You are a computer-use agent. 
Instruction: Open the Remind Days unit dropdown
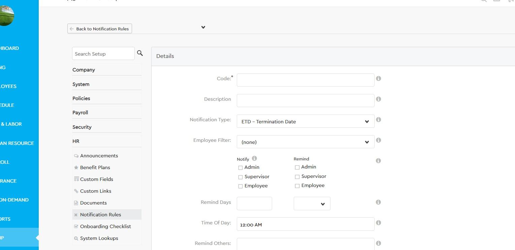click(x=312, y=204)
